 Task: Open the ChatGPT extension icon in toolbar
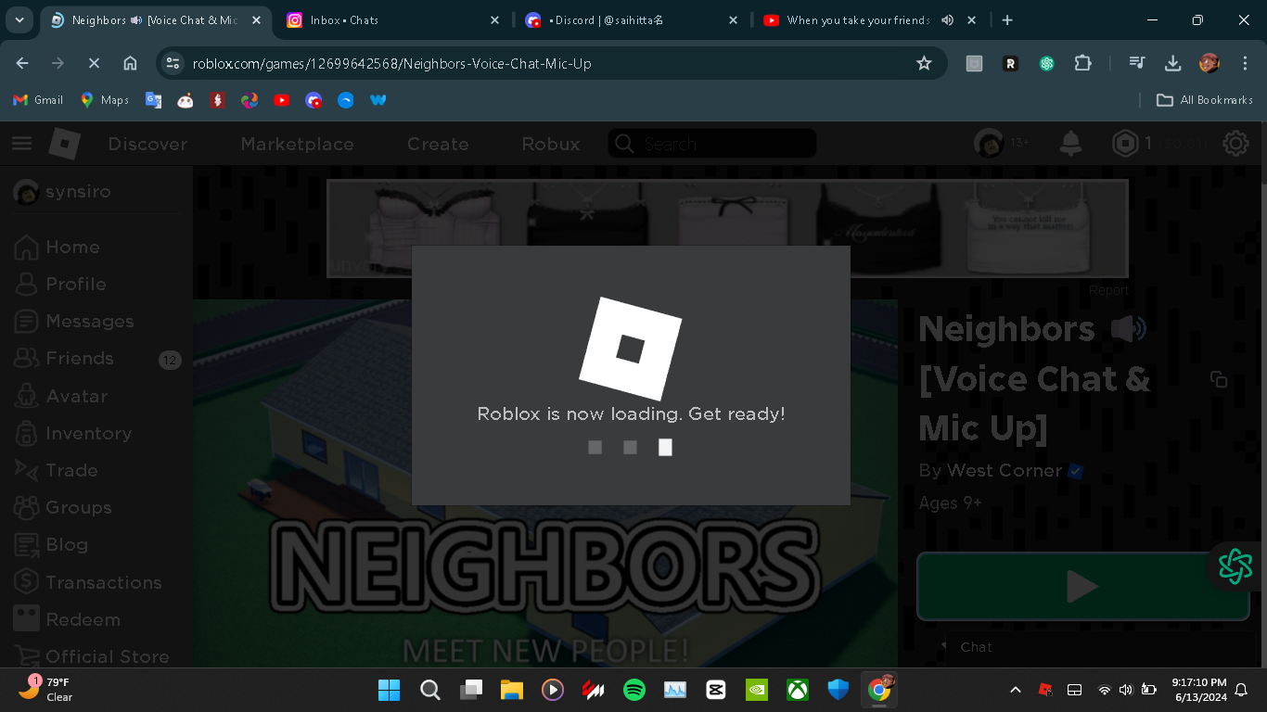coord(1047,63)
